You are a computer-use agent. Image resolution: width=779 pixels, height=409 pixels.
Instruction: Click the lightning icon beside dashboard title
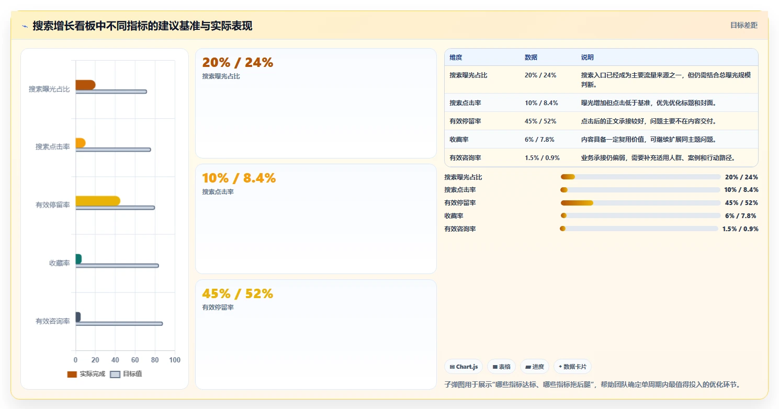coord(25,26)
